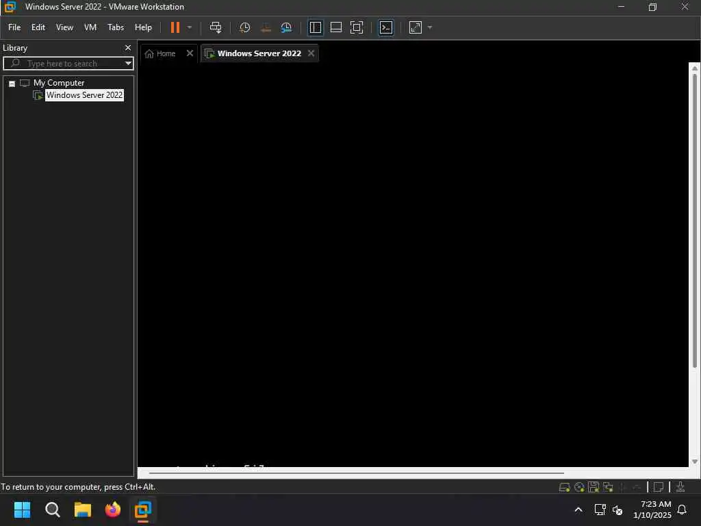This screenshot has height=526, width=701.
Task: Click inside the black VM console display
Action: (x=413, y=264)
